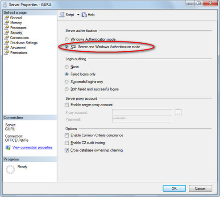Click the server icon in title bar

(5, 5)
